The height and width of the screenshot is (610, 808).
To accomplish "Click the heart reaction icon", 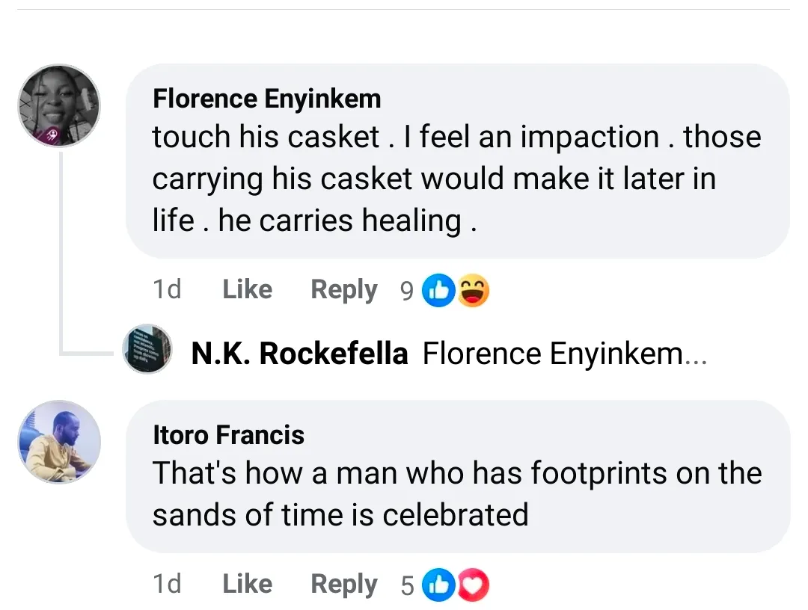I will [x=473, y=585].
